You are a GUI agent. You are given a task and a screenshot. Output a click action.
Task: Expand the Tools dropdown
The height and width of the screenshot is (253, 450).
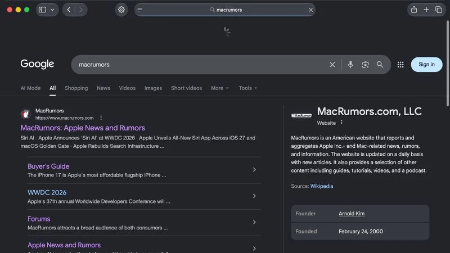tap(247, 88)
